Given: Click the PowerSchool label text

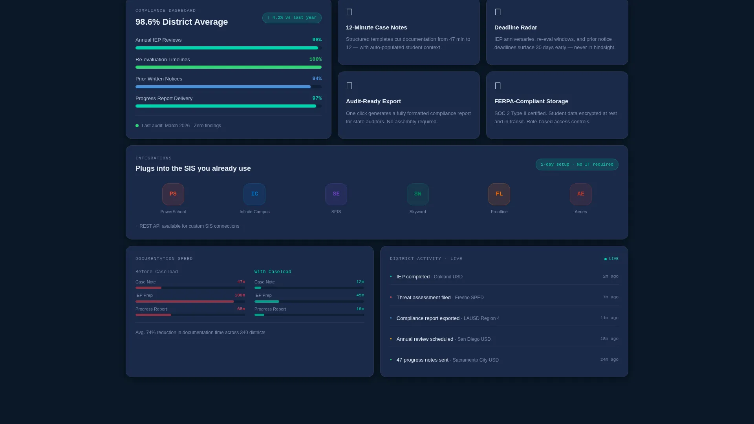Looking at the screenshot, I should (173, 212).
